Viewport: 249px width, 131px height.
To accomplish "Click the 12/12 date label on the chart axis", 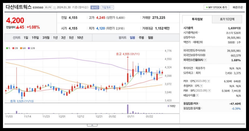I will [x=80, y=117].
